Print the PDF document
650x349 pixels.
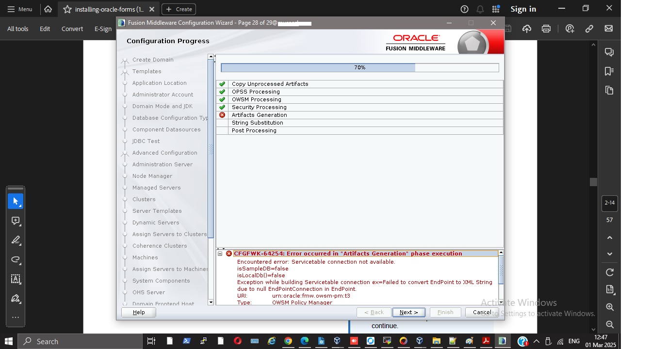click(546, 29)
